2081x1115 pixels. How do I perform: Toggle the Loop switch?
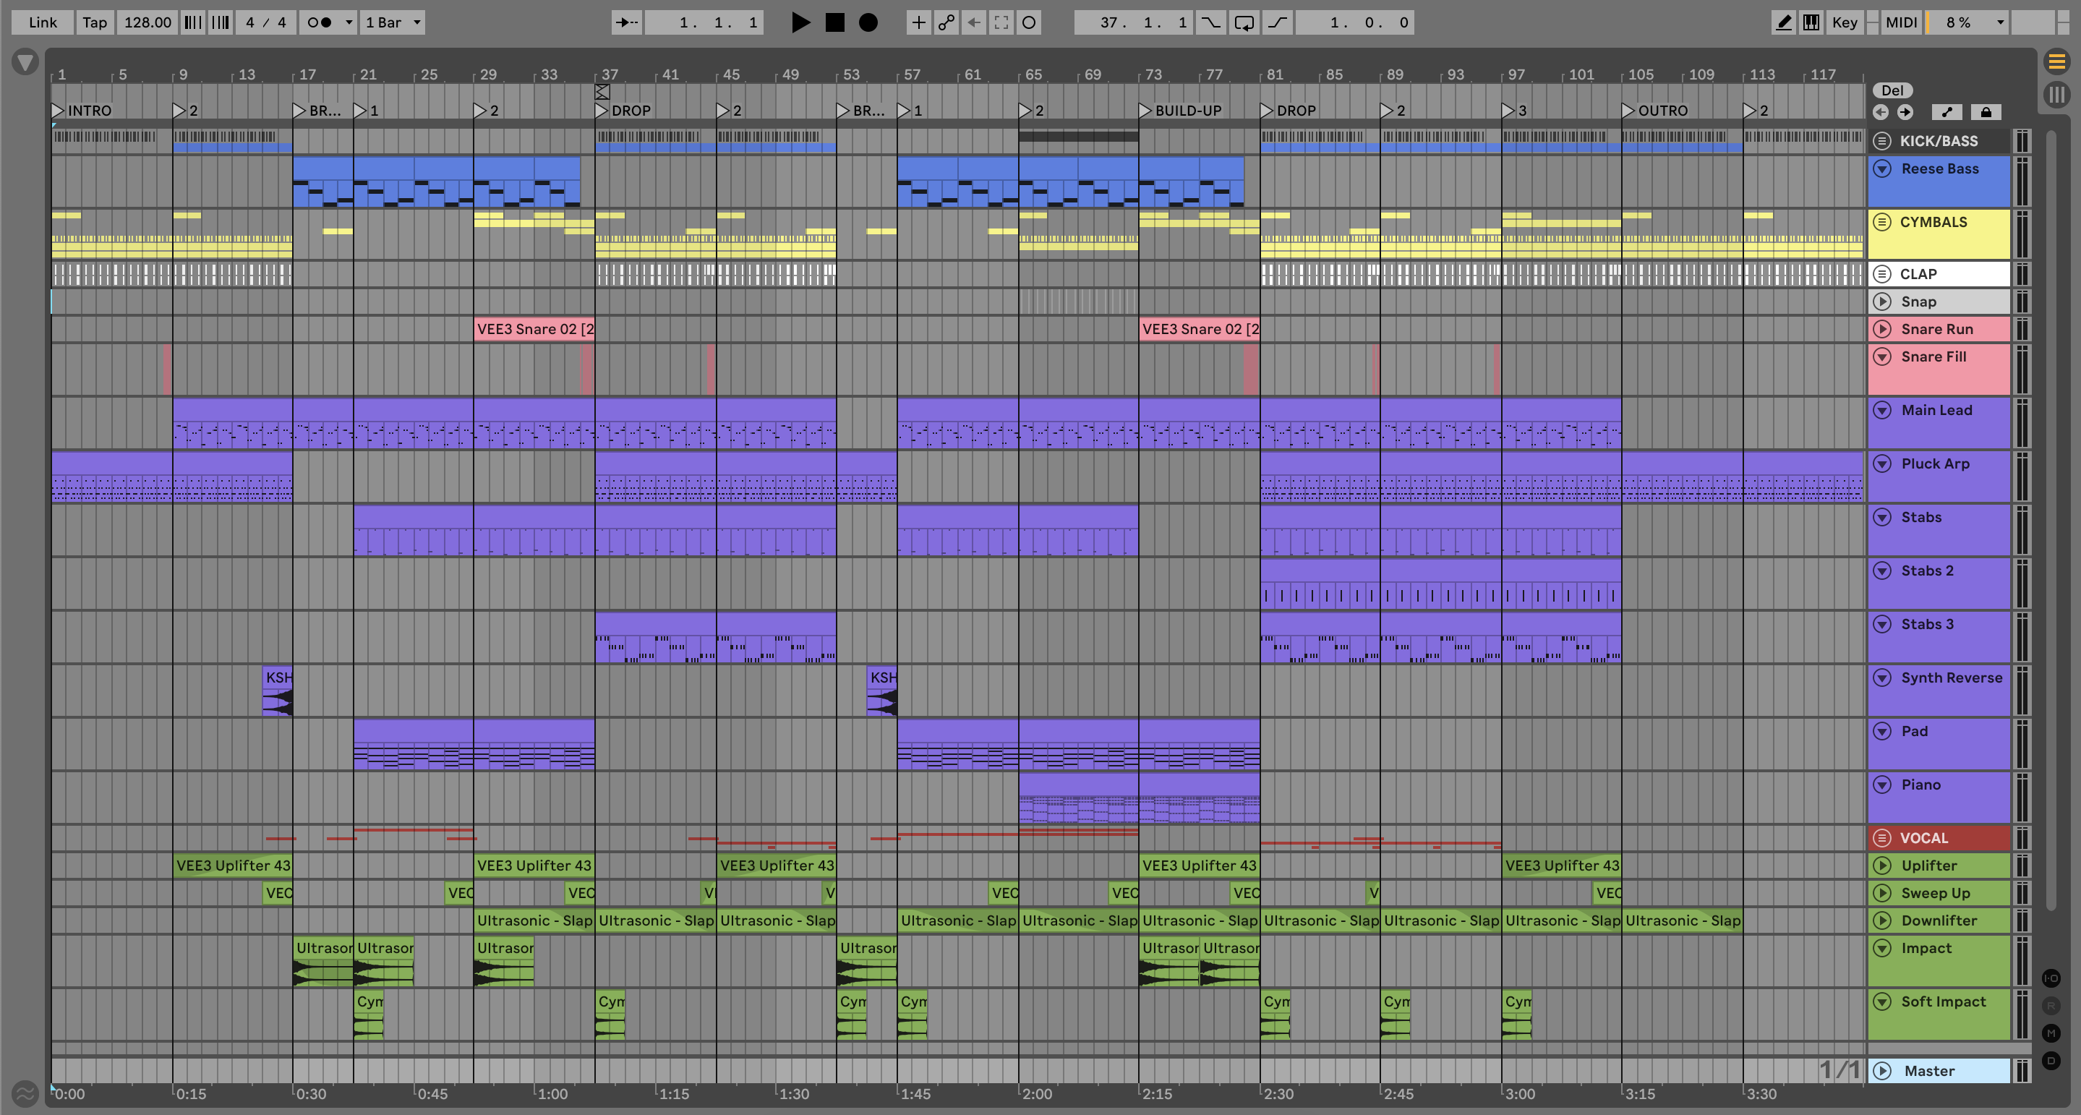coord(1244,22)
